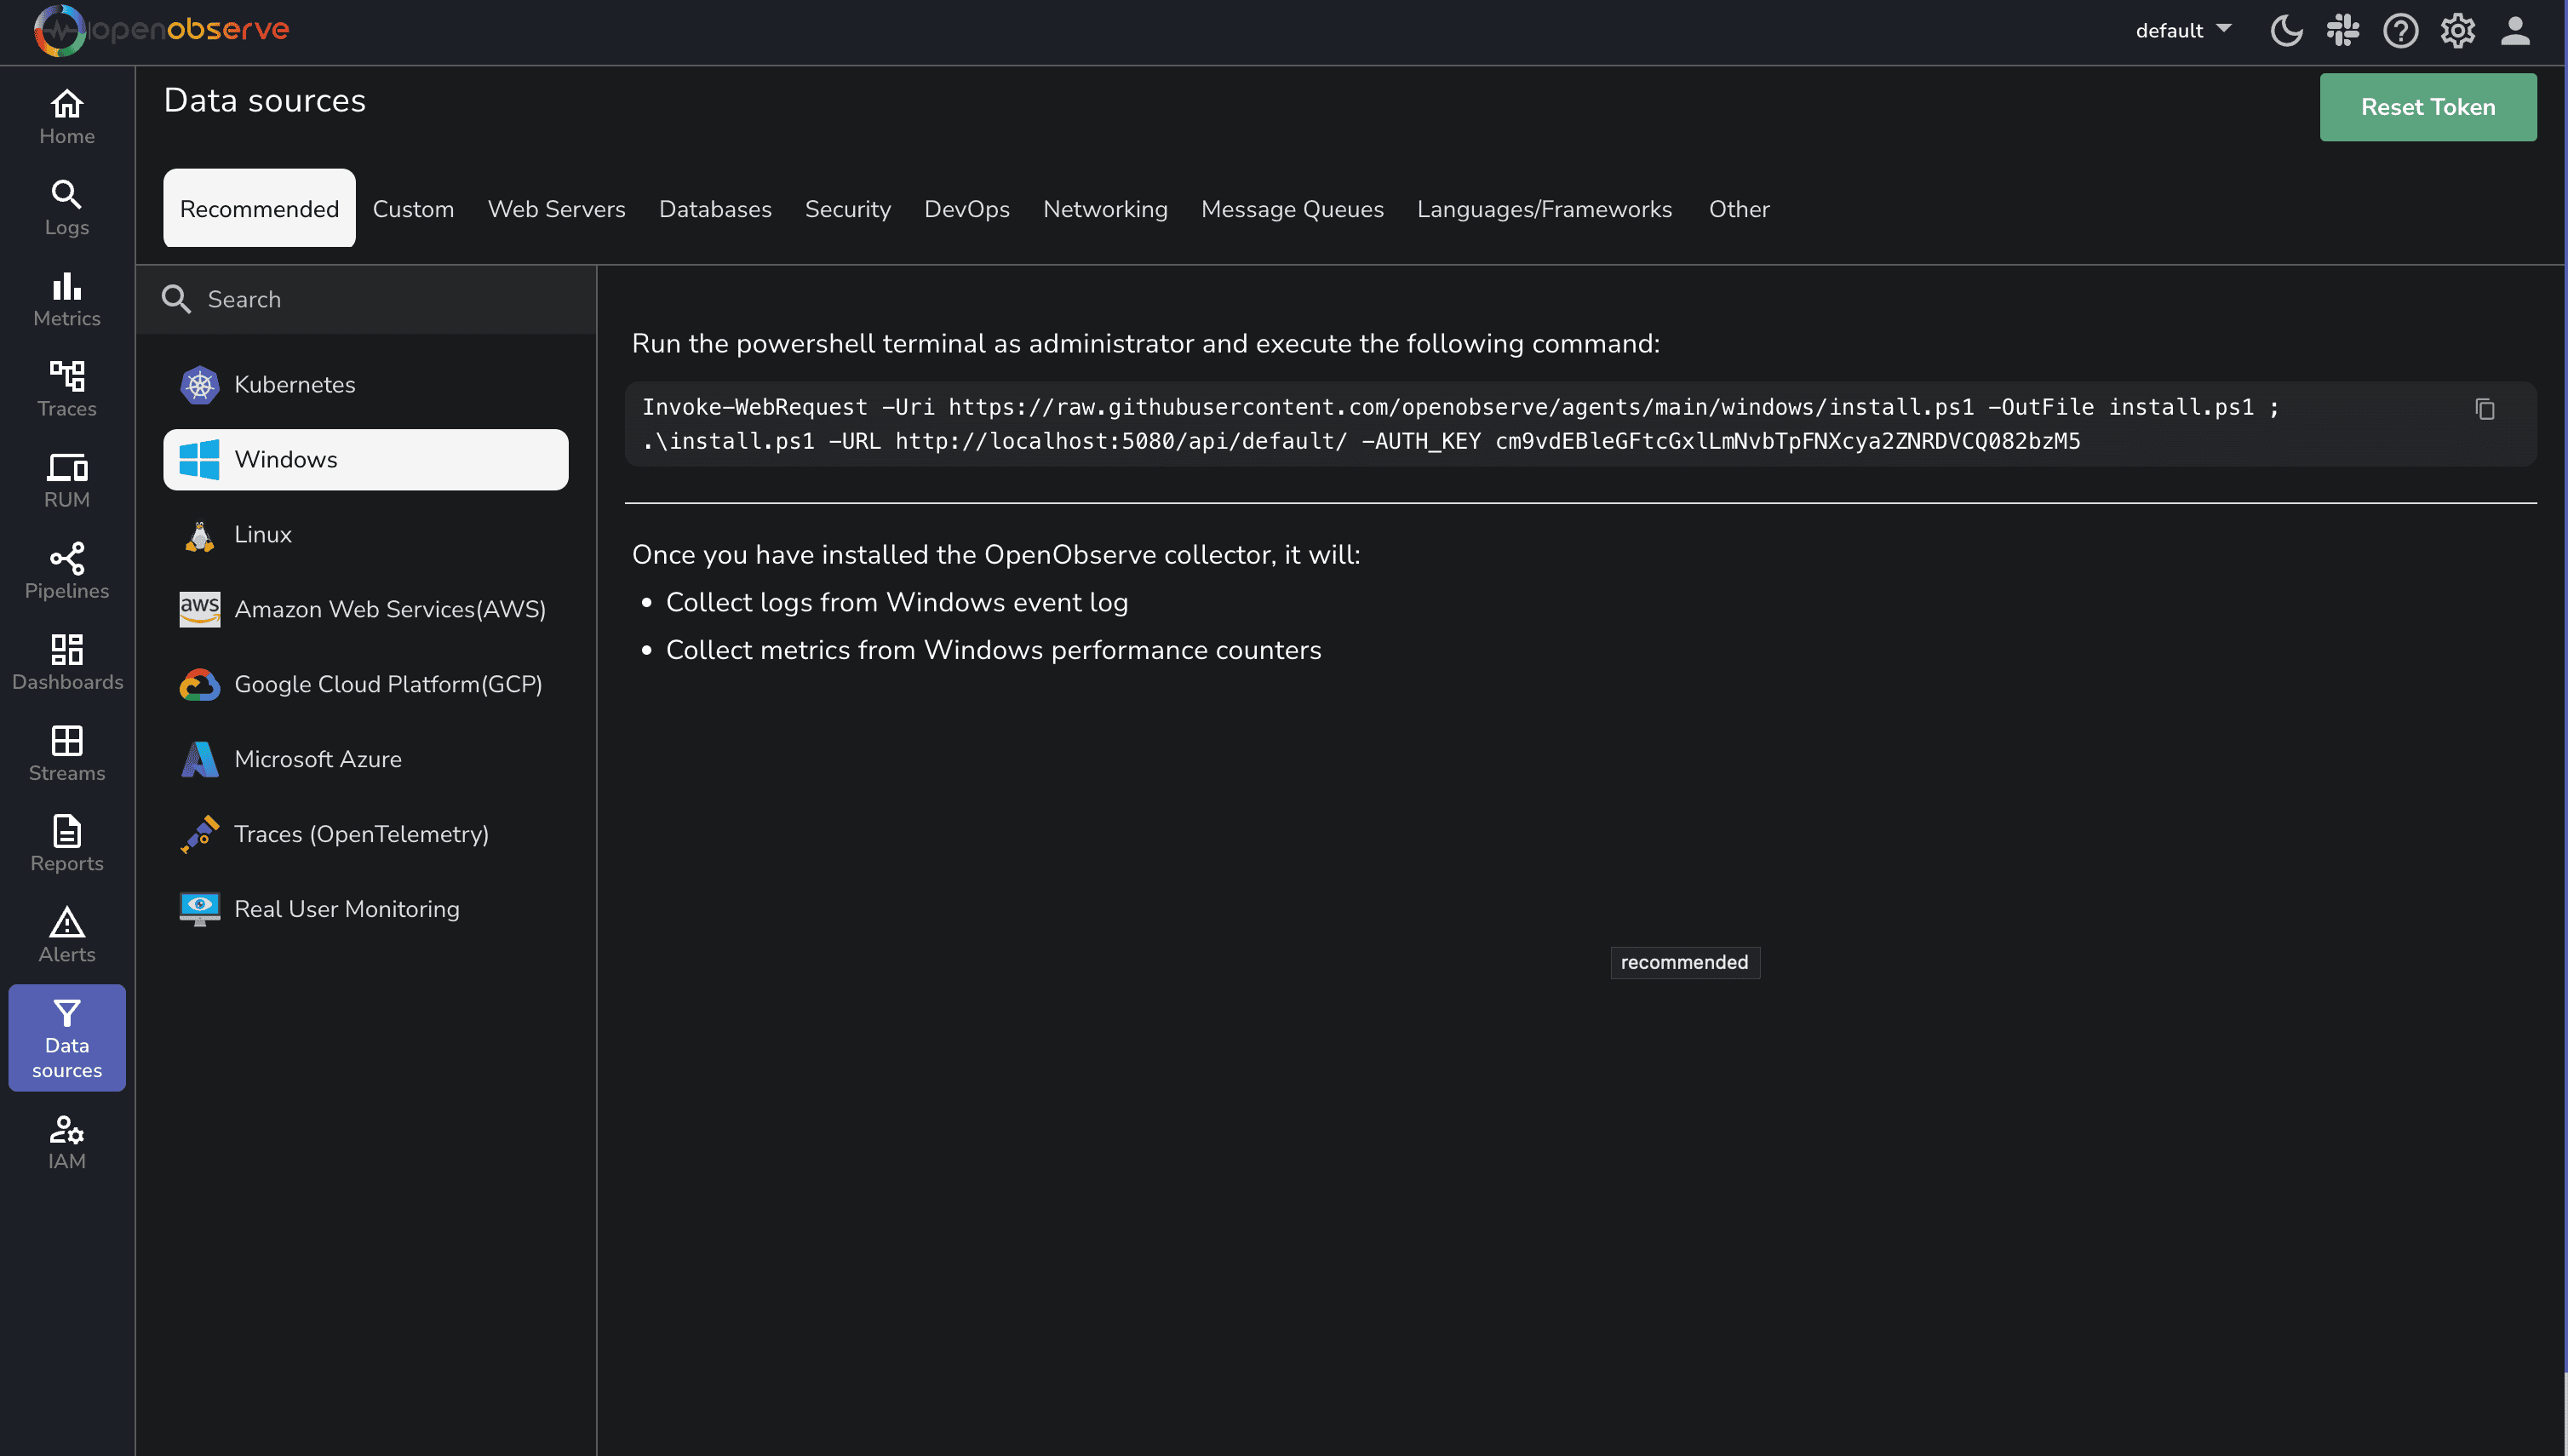Select the Metrics icon in the sidebar
This screenshot has width=2568, height=1456.
click(x=66, y=298)
